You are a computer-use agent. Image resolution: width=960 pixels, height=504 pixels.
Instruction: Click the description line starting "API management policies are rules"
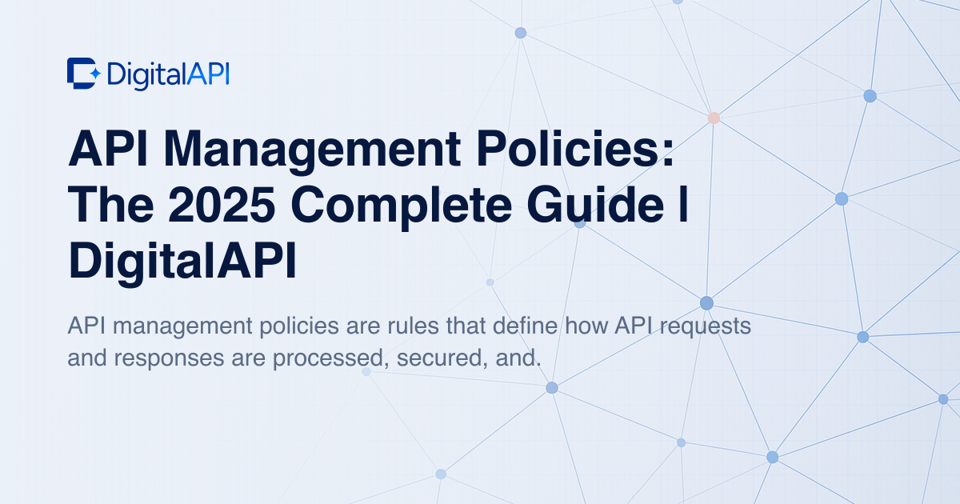[x=409, y=326]
